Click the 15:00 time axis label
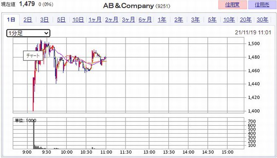277x158 pixels. point(227,152)
